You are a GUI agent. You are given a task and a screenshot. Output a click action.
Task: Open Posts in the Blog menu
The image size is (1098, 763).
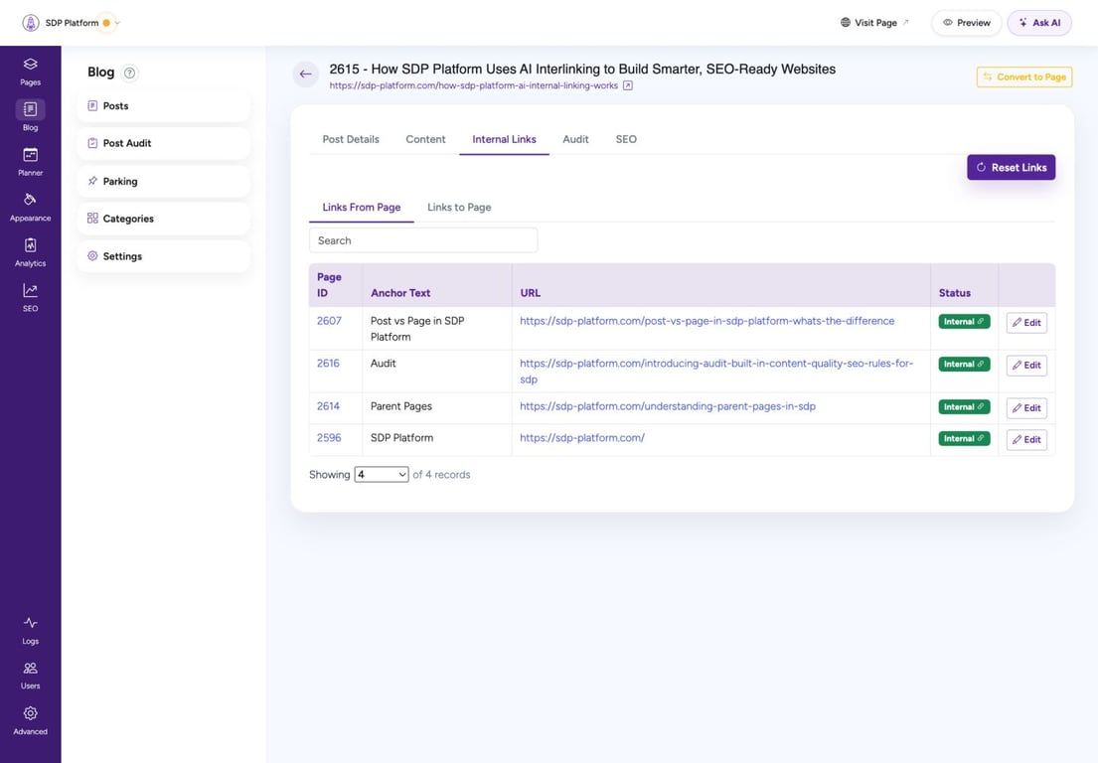pyautogui.click(x=163, y=105)
